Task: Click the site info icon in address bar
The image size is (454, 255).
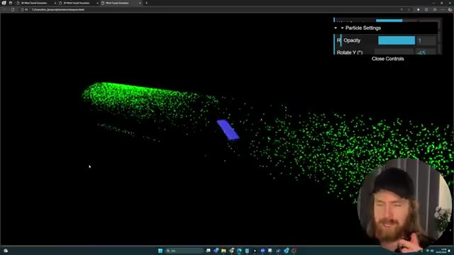Action: [22, 9]
